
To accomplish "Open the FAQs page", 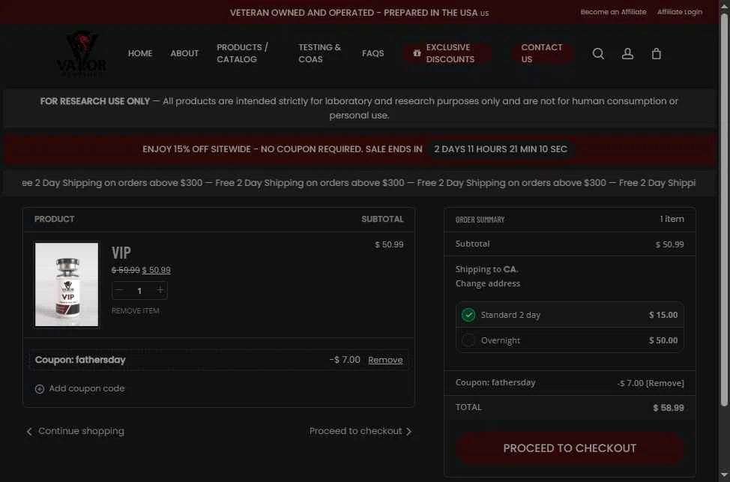I will [373, 53].
